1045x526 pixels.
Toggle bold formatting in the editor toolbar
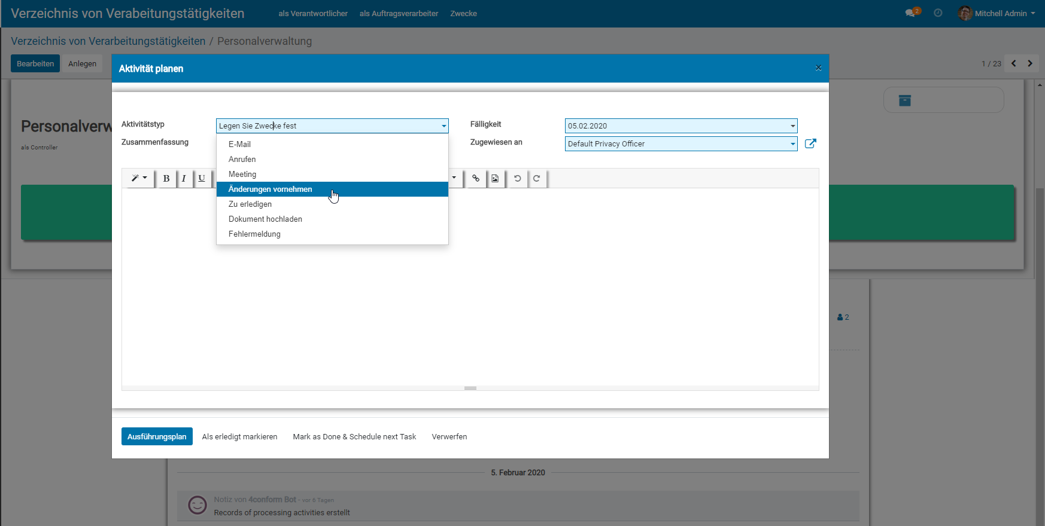click(x=166, y=178)
